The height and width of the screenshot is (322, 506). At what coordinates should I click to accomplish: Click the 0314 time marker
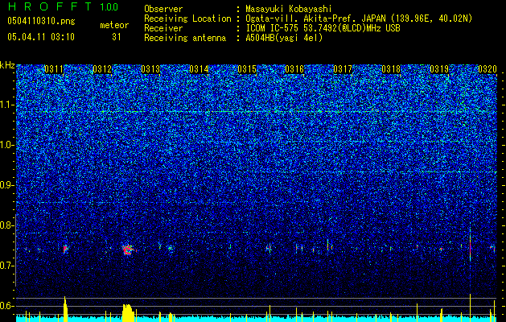tap(199, 69)
